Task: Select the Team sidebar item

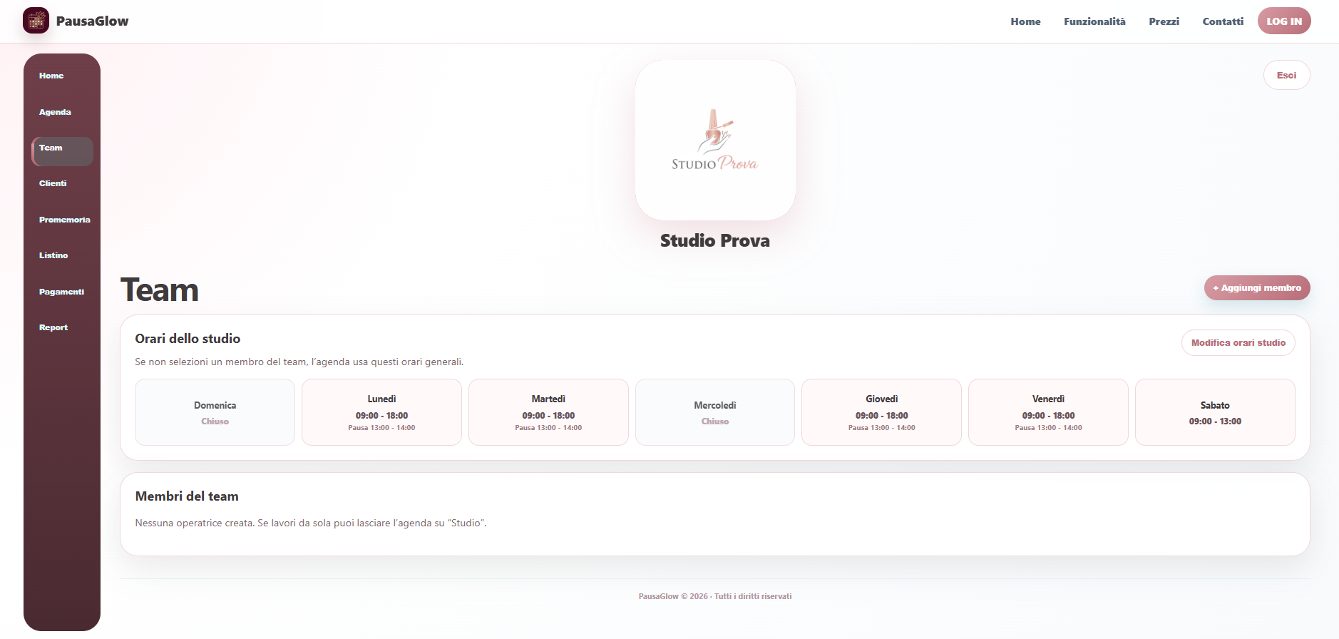Action: click(62, 151)
